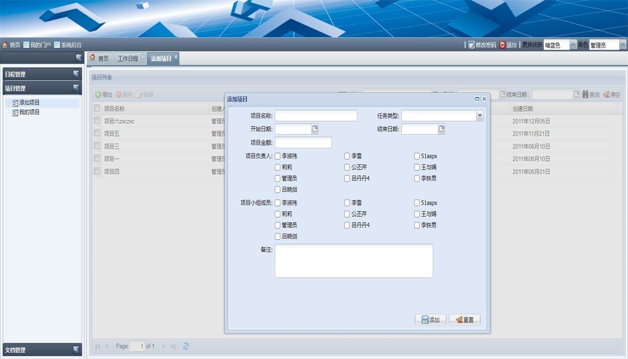Click the refresh icon in paging bar

(186, 346)
